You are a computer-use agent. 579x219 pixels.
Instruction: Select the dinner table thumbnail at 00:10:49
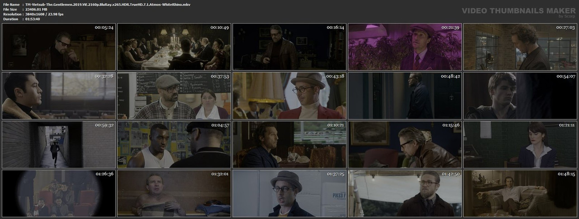point(174,47)
